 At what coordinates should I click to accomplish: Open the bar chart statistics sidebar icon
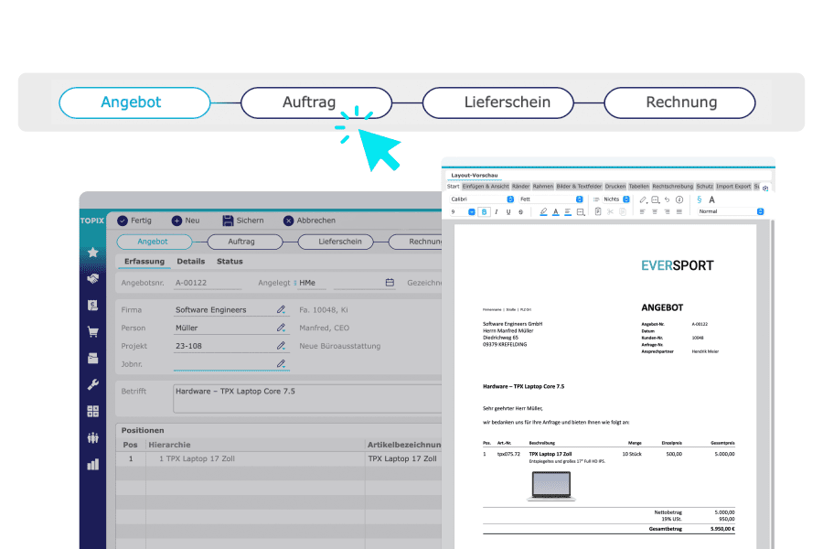[x=92, y=464]
